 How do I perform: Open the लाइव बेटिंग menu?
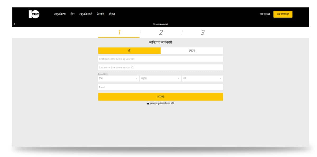point(60,14)
